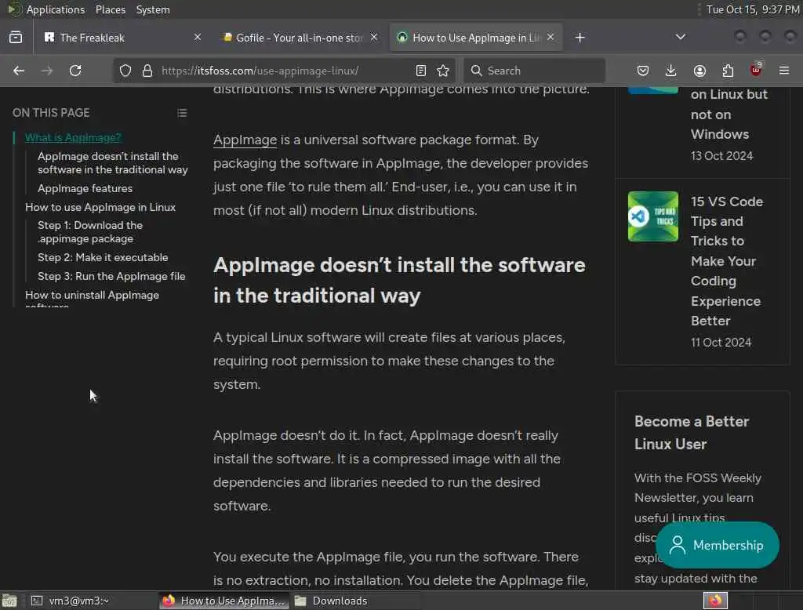
Task: Toggle reader view icon
Action: 421,71
